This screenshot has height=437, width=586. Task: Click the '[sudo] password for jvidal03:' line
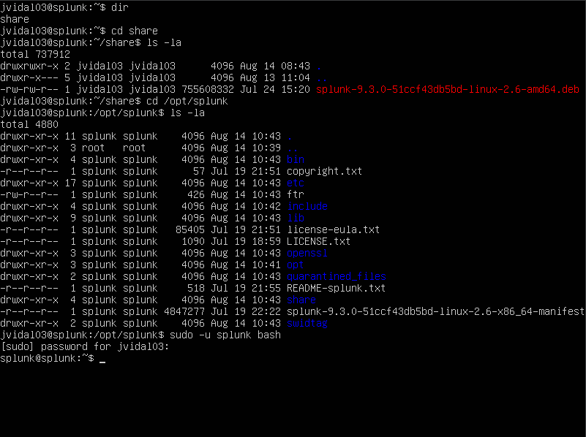pos(85,346)
